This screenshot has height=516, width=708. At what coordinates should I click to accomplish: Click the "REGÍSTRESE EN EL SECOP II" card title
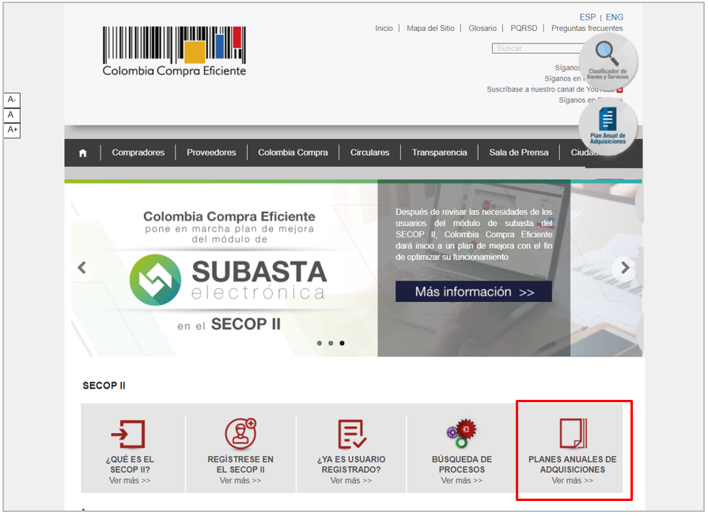(240, 465)
